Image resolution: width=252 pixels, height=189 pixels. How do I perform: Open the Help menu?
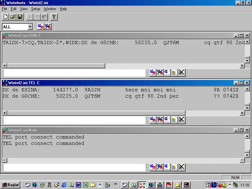point(63,9)
